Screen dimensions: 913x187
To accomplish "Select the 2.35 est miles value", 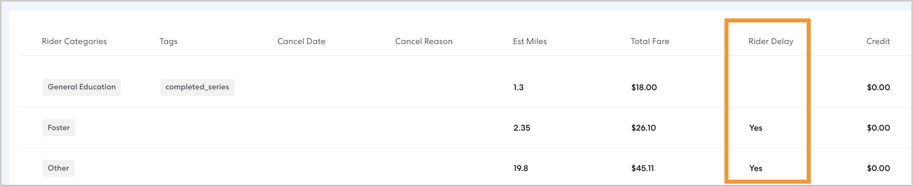I will (x=522, y=128).
